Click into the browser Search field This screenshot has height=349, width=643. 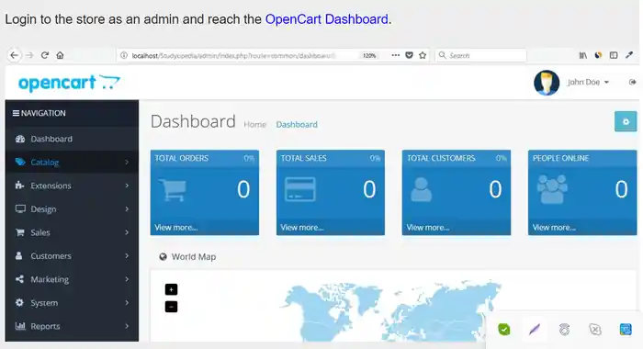(480, 55)
